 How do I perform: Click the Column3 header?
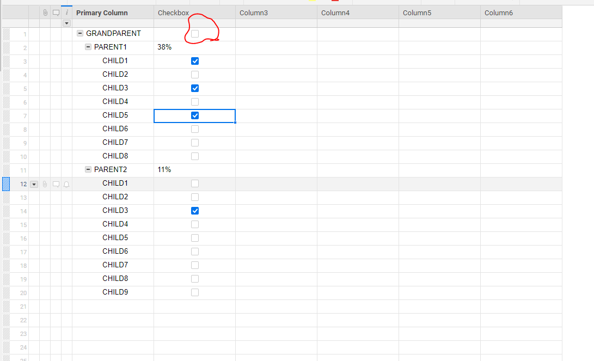point(254,12)
